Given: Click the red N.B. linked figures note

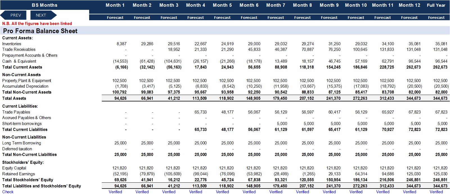Looking at the screenshot, I should 37,24.
